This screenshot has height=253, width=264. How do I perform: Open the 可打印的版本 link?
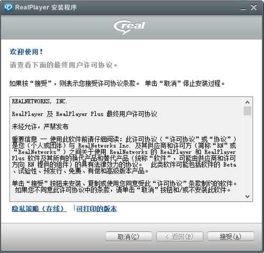97,209
